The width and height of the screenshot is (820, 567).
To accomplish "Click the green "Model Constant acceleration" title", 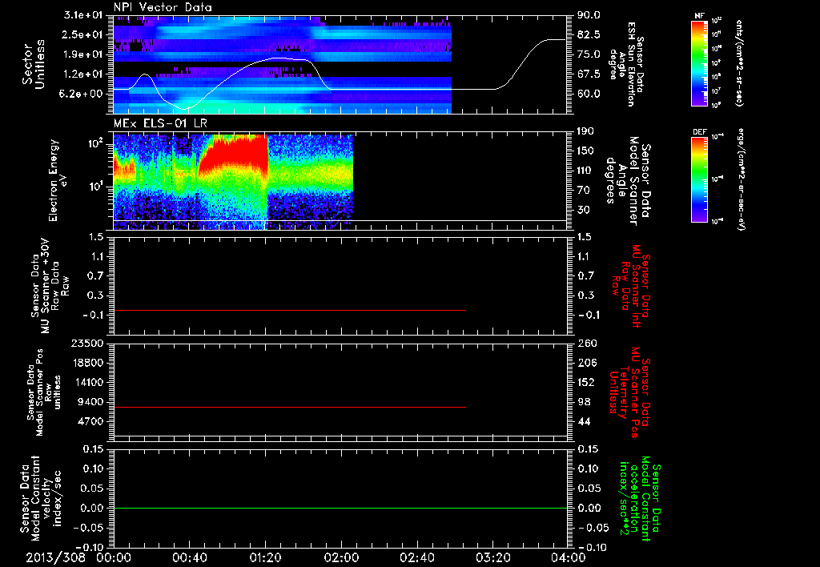I will (639, 498).
